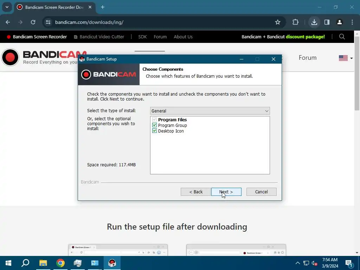Bookmark this page with the star icon
This screenshot has width=360, height=270.
pos(278,22)
